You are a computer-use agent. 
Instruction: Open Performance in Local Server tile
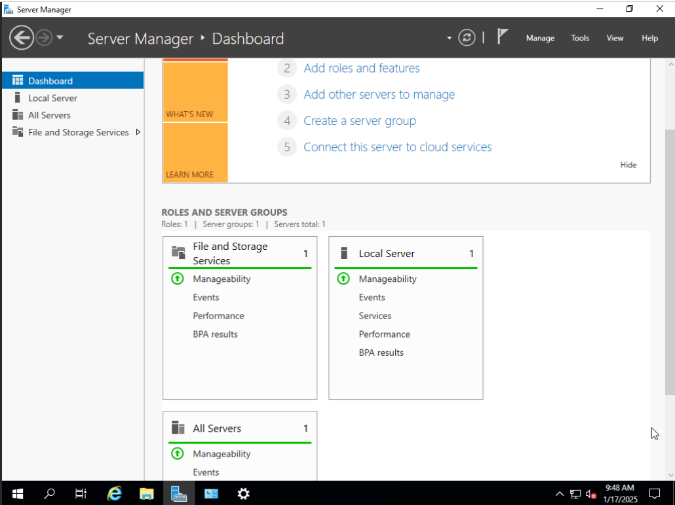coord(385,334)
